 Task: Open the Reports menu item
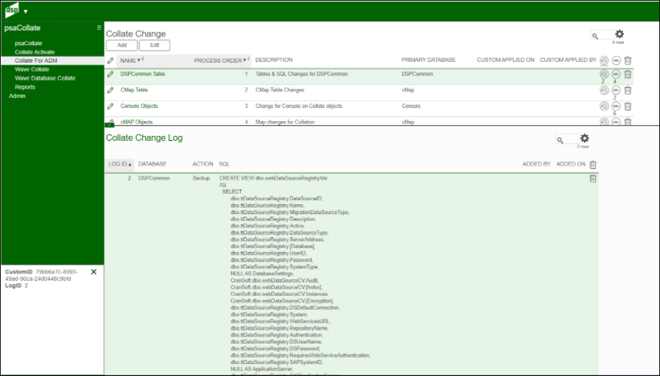(x=25, y=87)
